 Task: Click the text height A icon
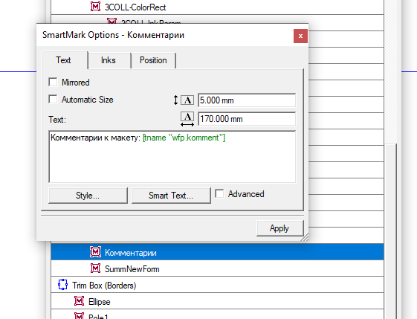[187, 100]
